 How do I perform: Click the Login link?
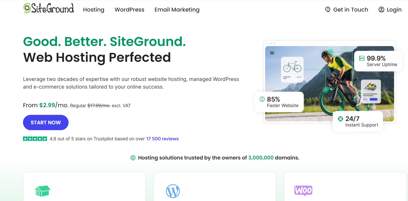tap(390, 10)
